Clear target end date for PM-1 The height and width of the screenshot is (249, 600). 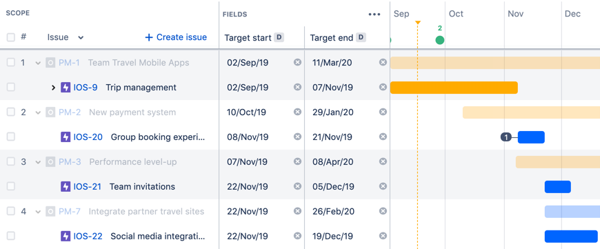tap(383, 62)
